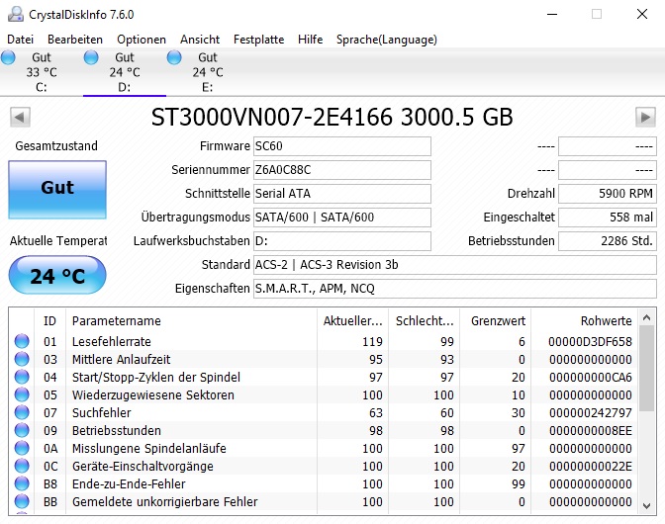Select Geräte-Einschaltvorgänge text
This screenshot has width=665, height=524.
(x=142, y=466)
